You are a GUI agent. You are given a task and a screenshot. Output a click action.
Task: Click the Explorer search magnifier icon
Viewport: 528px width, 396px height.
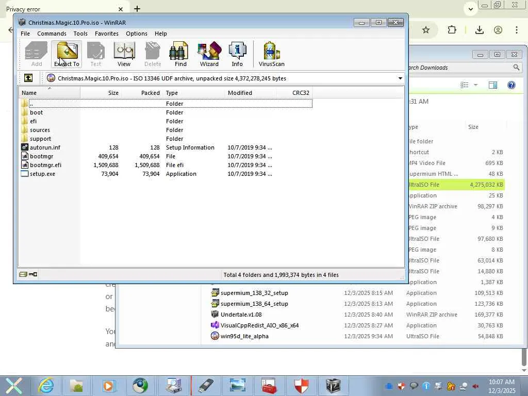point(516,68)
